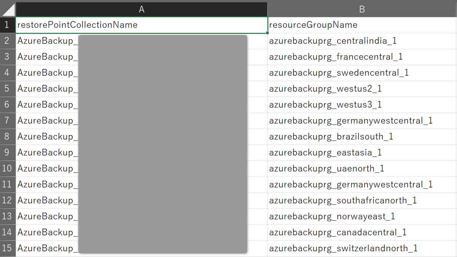The width and height of the screenshot is (457, 257).
Task: Select cell azurebackuprg_swedencentral_1
Action: (362, 73)
